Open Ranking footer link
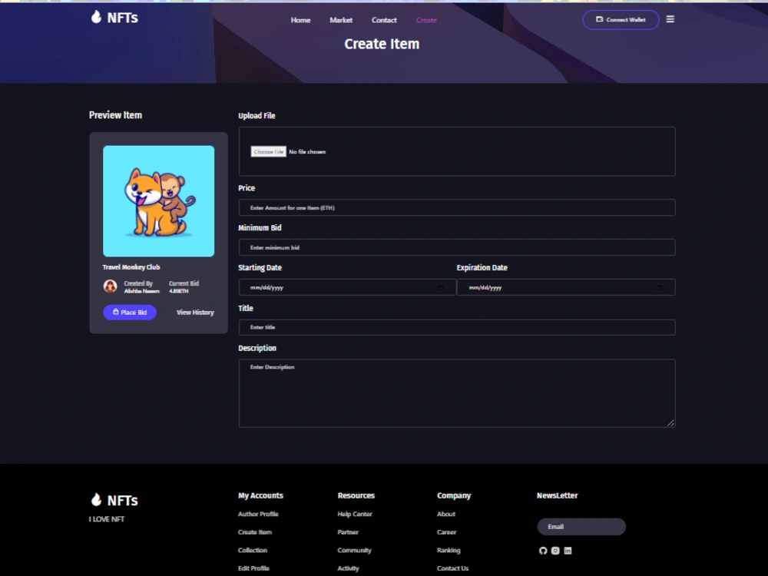The image size is (768, 576). [x=449, y=550]
